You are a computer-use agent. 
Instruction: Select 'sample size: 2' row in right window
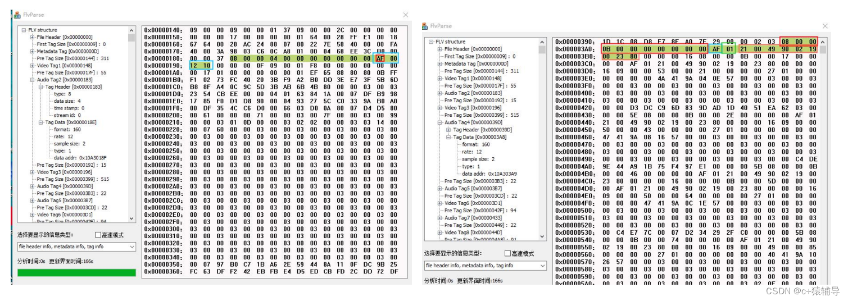click(478, 159)
